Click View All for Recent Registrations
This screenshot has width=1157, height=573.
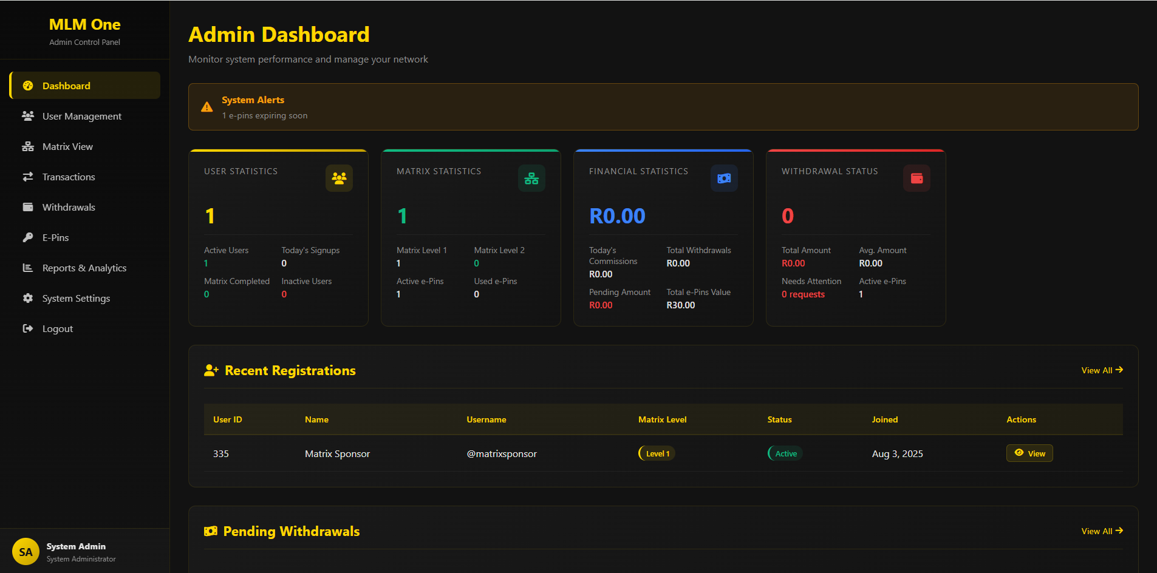coord(1102,370)
